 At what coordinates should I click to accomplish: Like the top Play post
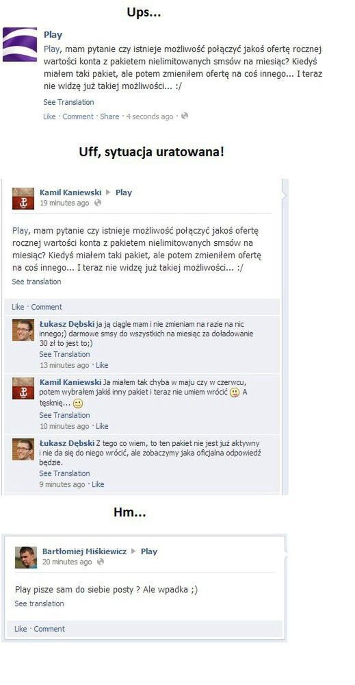tap(49, 116)
